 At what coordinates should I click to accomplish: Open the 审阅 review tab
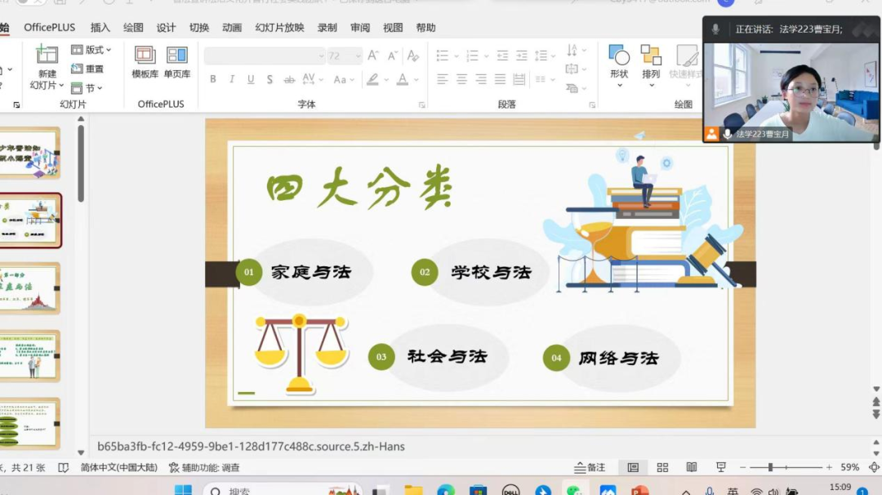pos(360,27)
